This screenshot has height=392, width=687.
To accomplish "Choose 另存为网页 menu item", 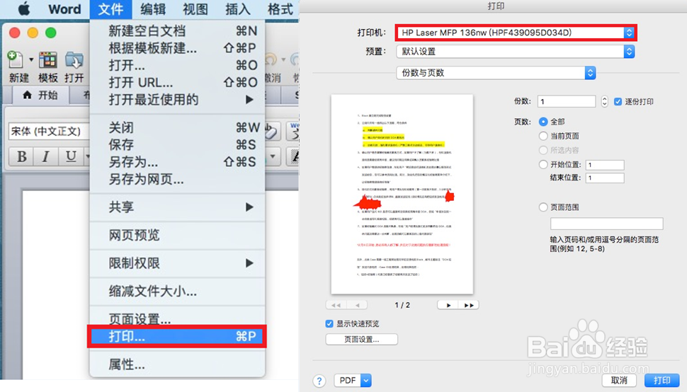I will pos(177,180).
